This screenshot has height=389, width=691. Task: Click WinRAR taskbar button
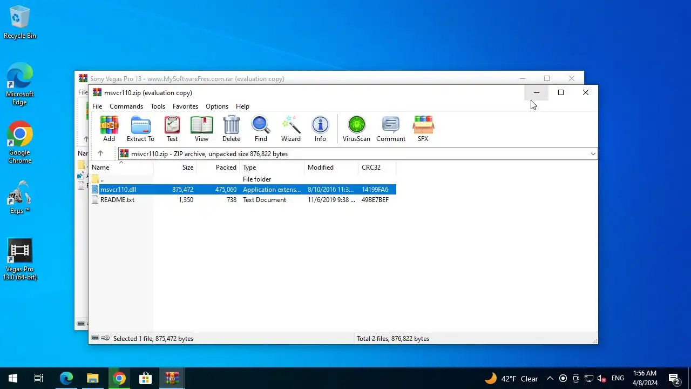[x=172, y=378]
